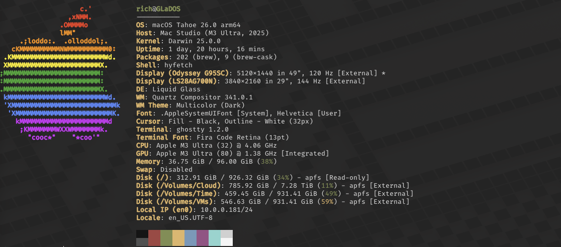Viewport: 561px width, 247px height.
Task: Click '10.0.0.181/24' local IP value
Action: 227,210
